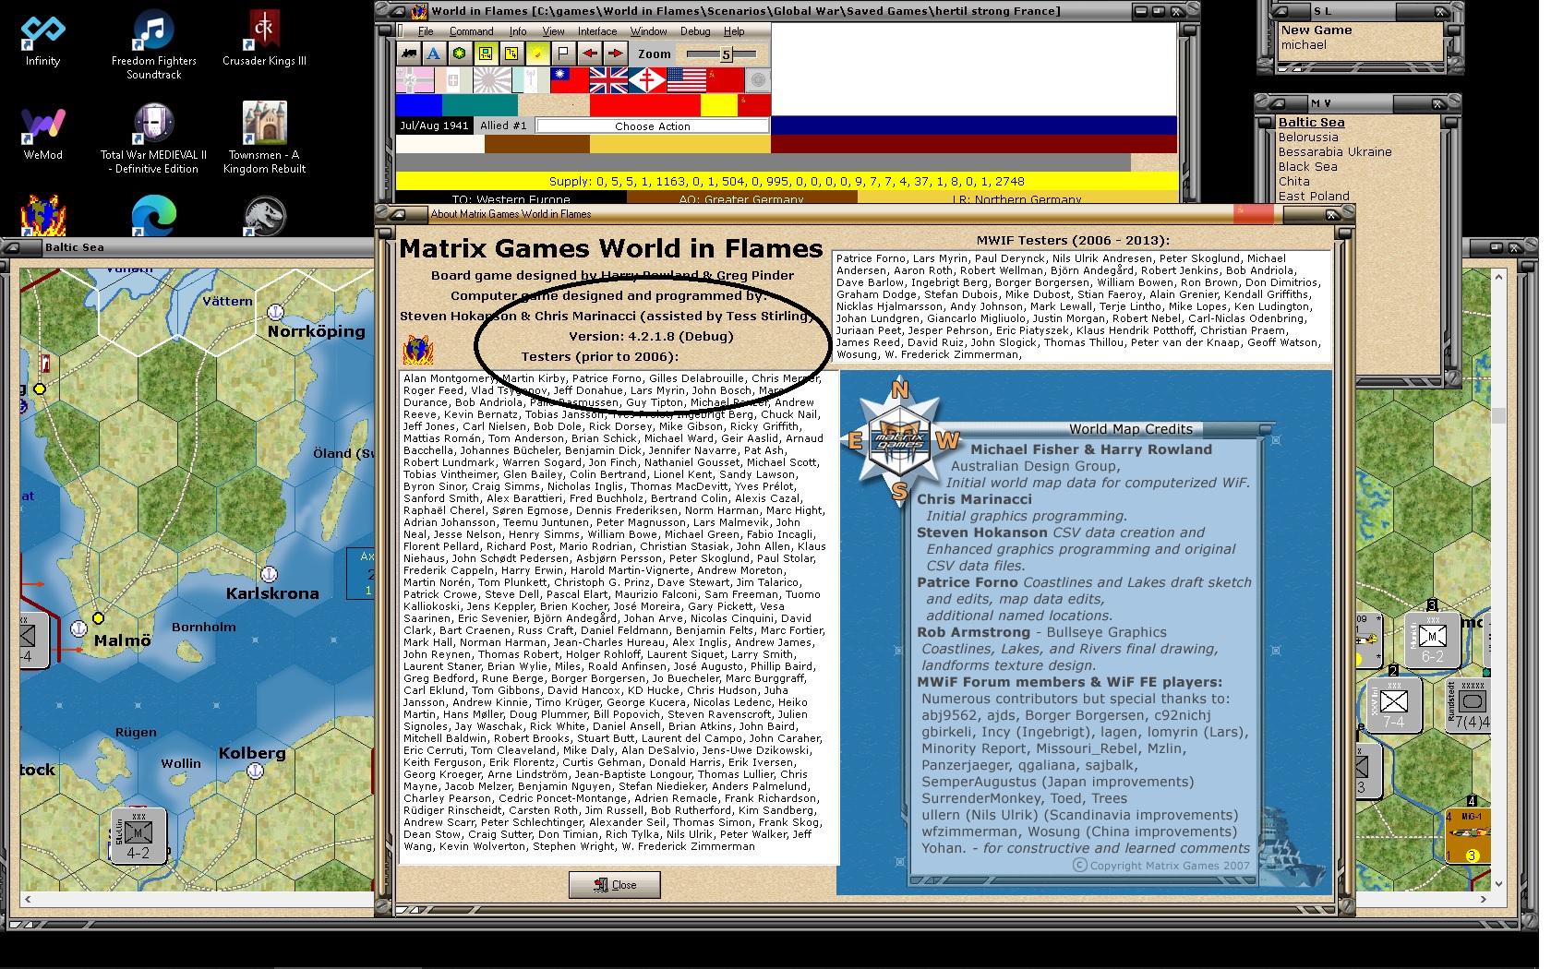The image size is (1551, 969).
Task: Select the pale flag left of China's
Action: pyautogui.click(x=531, y=81)
